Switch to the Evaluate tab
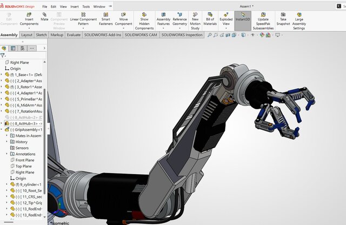346x225 pixels. 74,35
